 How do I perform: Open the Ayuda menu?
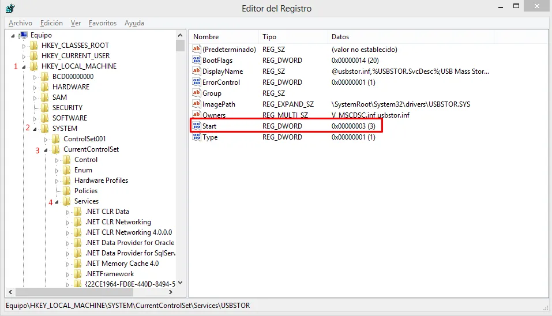coord(134,23)
